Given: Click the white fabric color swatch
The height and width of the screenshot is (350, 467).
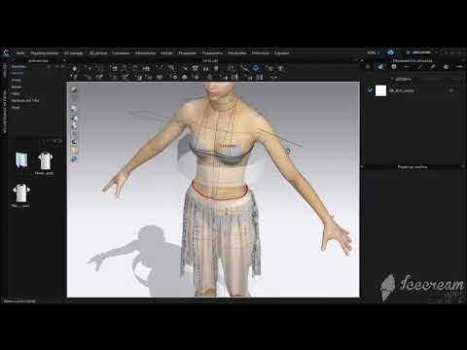Looking at the screenshot, I should (380, 90).
